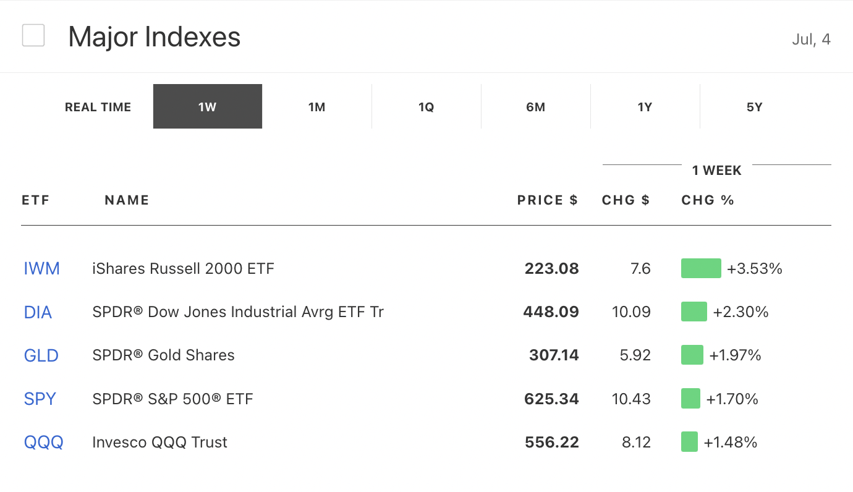Viewport: 853px width, 492px height.
Task: Open the GLD ticker link
Action: pos(41,355)
